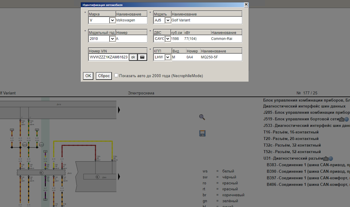Click the ws = белый color legend row

pyautogui.click(x=218, y=171)
